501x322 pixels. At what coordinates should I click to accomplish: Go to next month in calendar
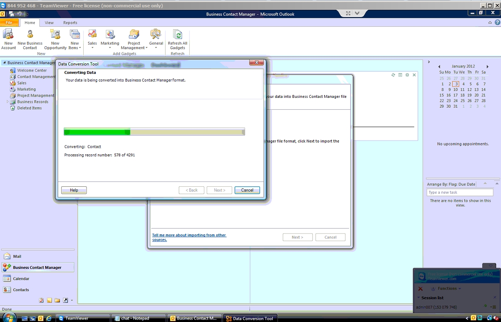click(488, 67)
